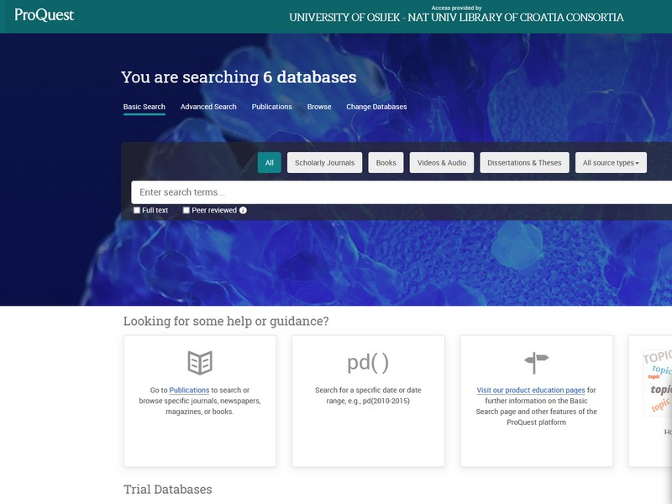
Task: Select the Books source type button
Action: click(386, 163)
